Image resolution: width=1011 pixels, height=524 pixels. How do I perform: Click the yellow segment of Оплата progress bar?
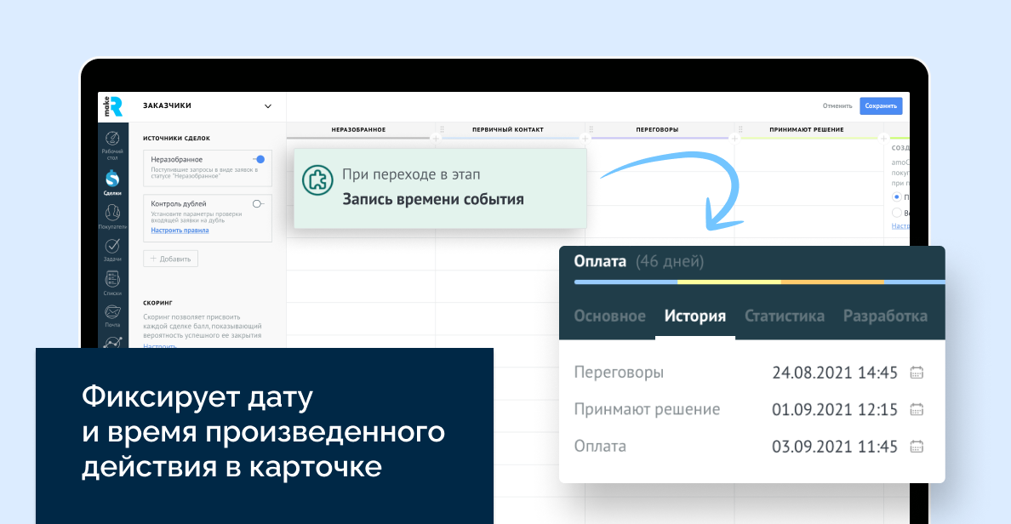pos(729,282)
